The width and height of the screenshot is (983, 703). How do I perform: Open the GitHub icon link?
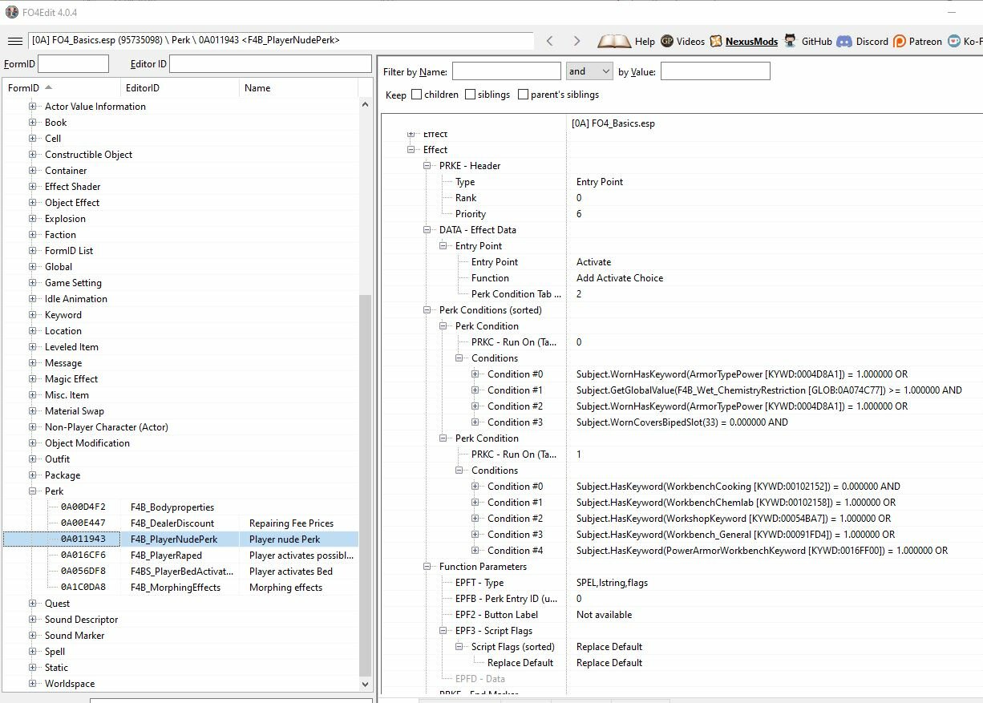pyautogui.click(x=791, y=41)
